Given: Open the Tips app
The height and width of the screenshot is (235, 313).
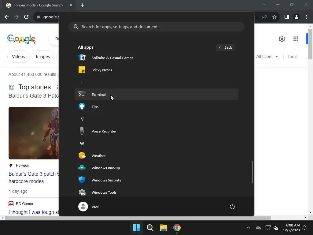Looking at the screenshot, I should [x=156, y=107].
